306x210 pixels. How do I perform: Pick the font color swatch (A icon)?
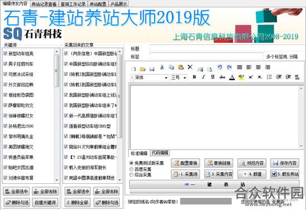point(232,77)
